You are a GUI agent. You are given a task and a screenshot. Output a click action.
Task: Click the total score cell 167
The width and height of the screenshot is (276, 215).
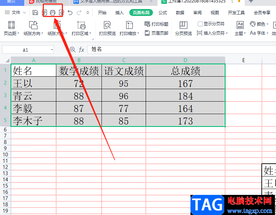[185, 83]
